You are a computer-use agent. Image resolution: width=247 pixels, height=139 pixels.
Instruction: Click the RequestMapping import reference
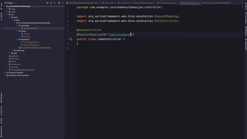pyautogui.click(x=166, y=16)
